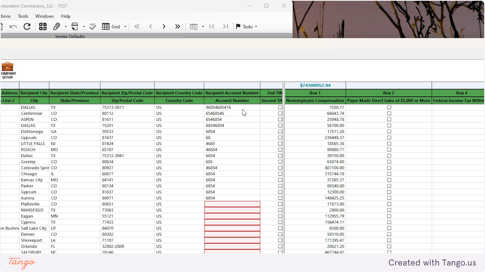Click empty account number field for Orlando
The image size is (485, 272).
pos(232,246)
